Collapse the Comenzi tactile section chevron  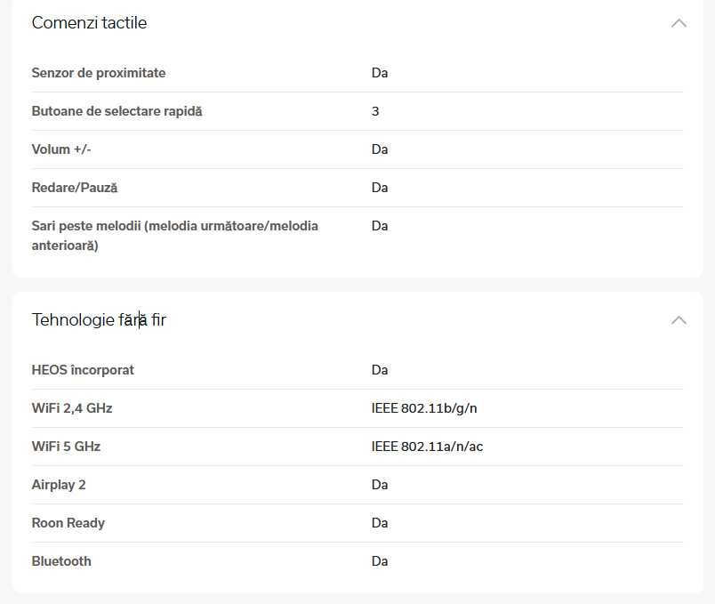pyautogui.click(x=679, y=23)
